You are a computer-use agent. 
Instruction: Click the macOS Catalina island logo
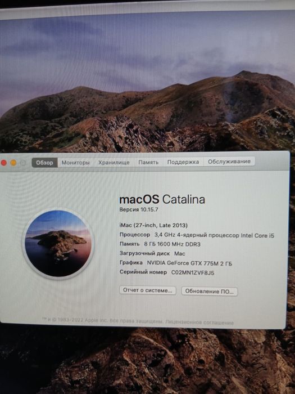(x=58, y=243)
